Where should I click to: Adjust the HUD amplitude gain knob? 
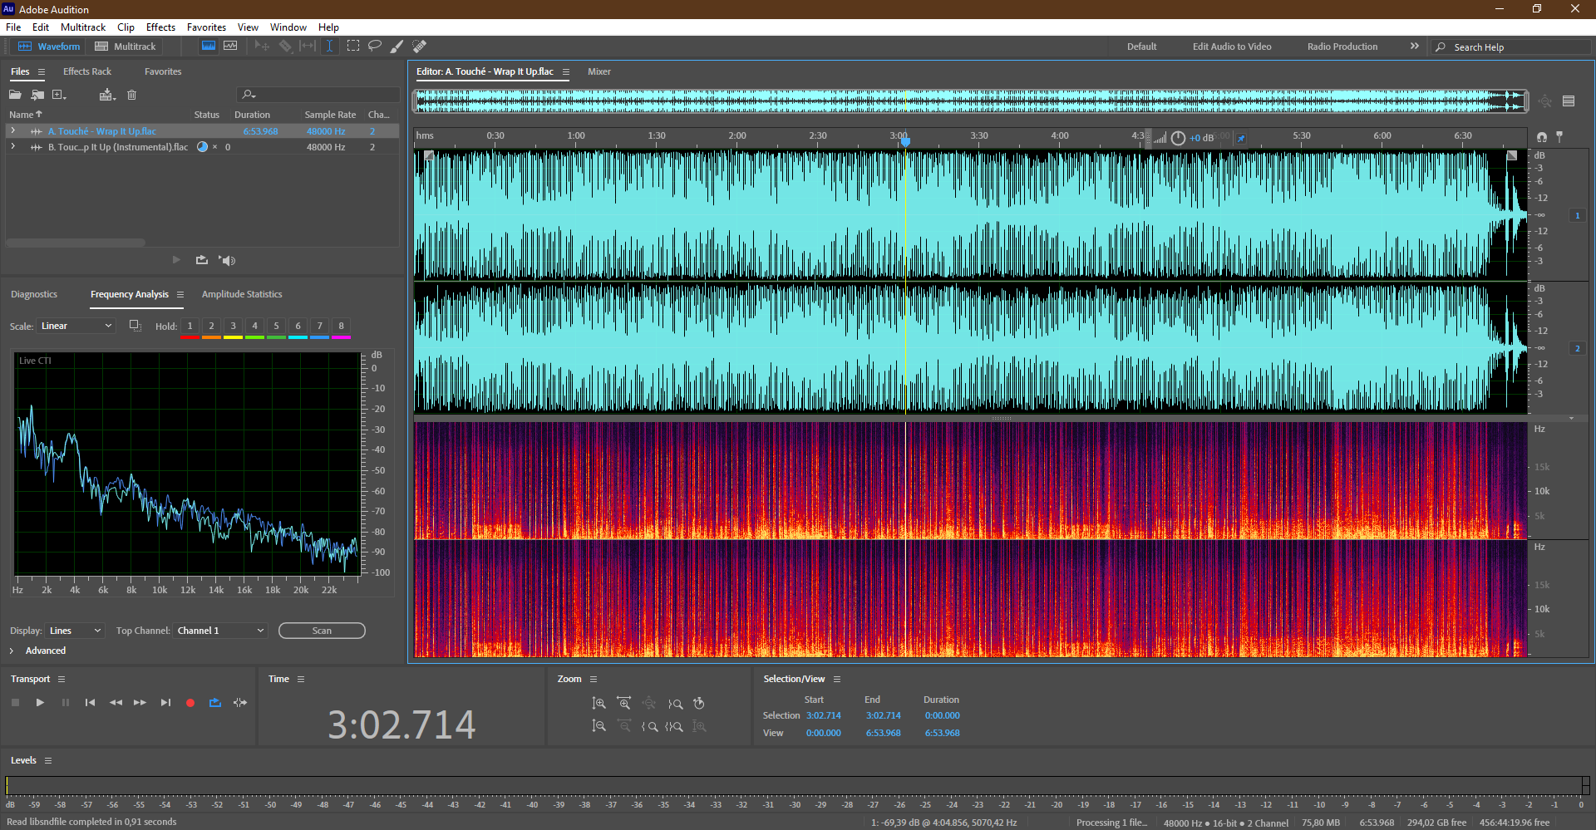pos(1178,139)
